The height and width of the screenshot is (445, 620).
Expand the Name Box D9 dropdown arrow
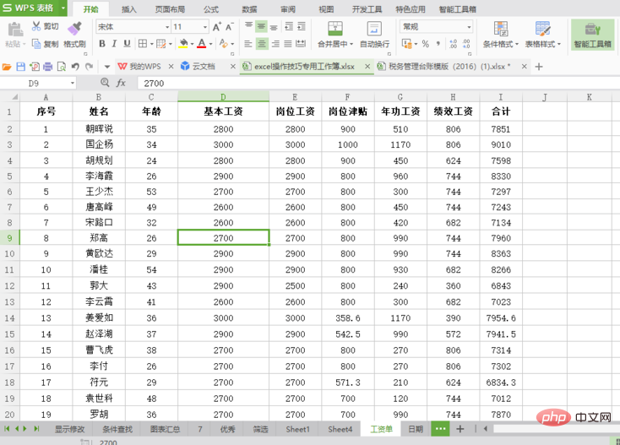[73, 83]
